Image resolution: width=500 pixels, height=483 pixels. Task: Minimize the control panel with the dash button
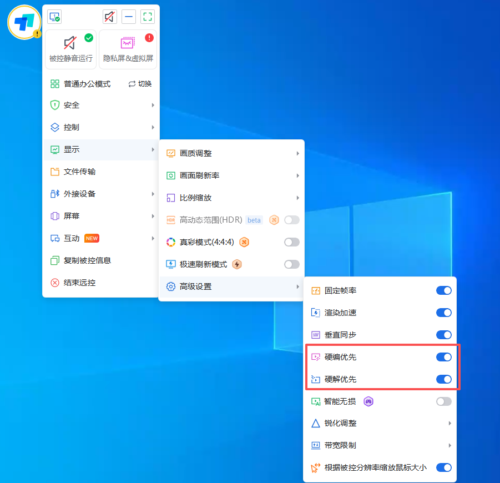pyautogui.click(x=129, y=17)
